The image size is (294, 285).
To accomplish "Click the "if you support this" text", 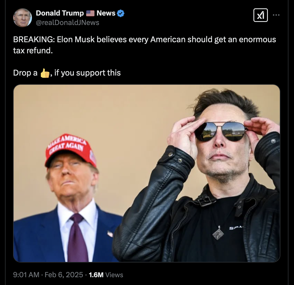I will (88, 73).
